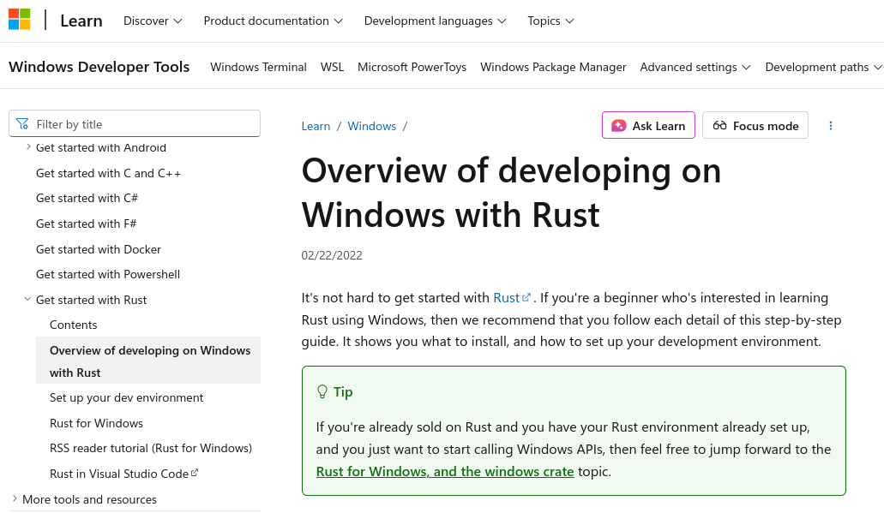Viewport: 884px width, 513px height.
Task: Expand the More tools and resources section
Action: tap(15, 498)
